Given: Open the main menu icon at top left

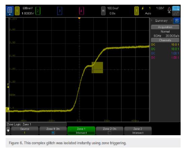Looking at the screenshot, I should 10,11.
